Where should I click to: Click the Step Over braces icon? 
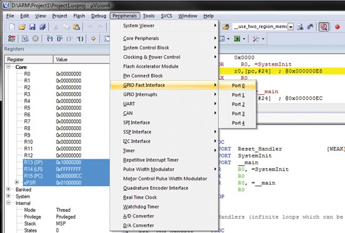tap(60, 39)
